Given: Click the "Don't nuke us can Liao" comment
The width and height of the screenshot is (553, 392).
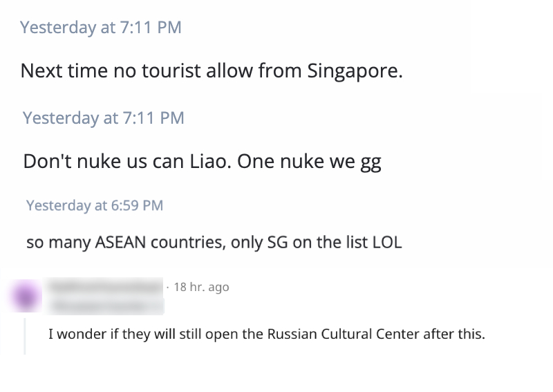Looking at the screenshot, I should tap(202, 162).
